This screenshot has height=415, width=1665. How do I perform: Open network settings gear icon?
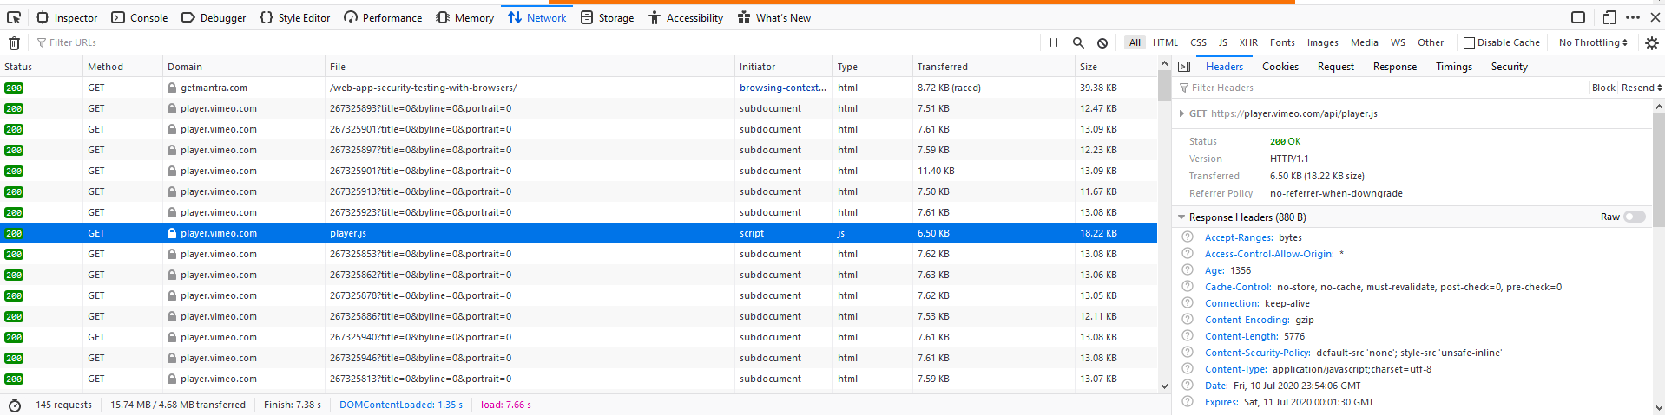[1652, 42]
